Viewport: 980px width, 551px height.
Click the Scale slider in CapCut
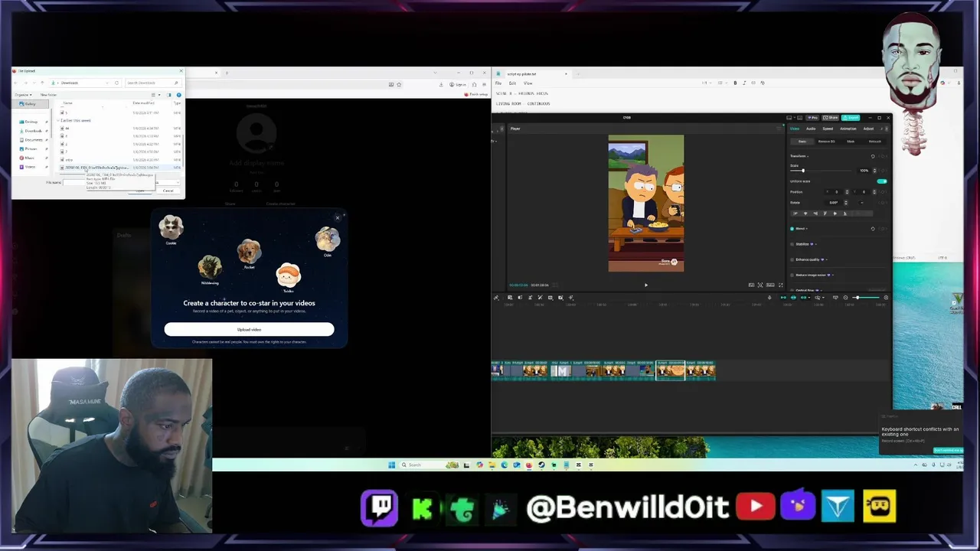pos(821,171)
